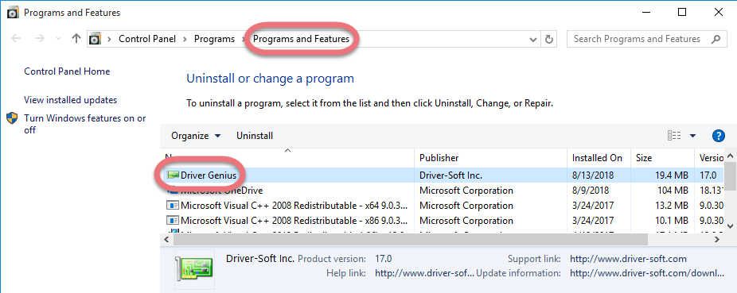Click horizontal scrollbar left arrow
Image resolution: width=737 pixels, height=293 pixels.
pyautogui.click(x=167, y=239)
